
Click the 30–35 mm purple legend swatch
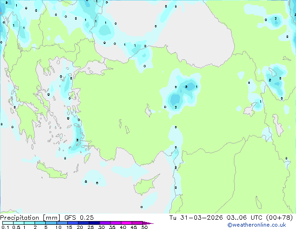click(105, 223)
